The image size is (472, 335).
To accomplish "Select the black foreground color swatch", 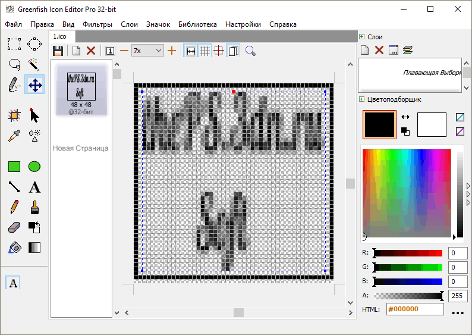I will (x=379, y=124).
